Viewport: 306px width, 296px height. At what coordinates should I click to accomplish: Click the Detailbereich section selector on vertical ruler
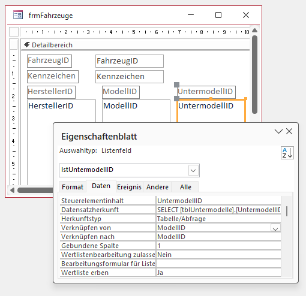tap(14, 44)
